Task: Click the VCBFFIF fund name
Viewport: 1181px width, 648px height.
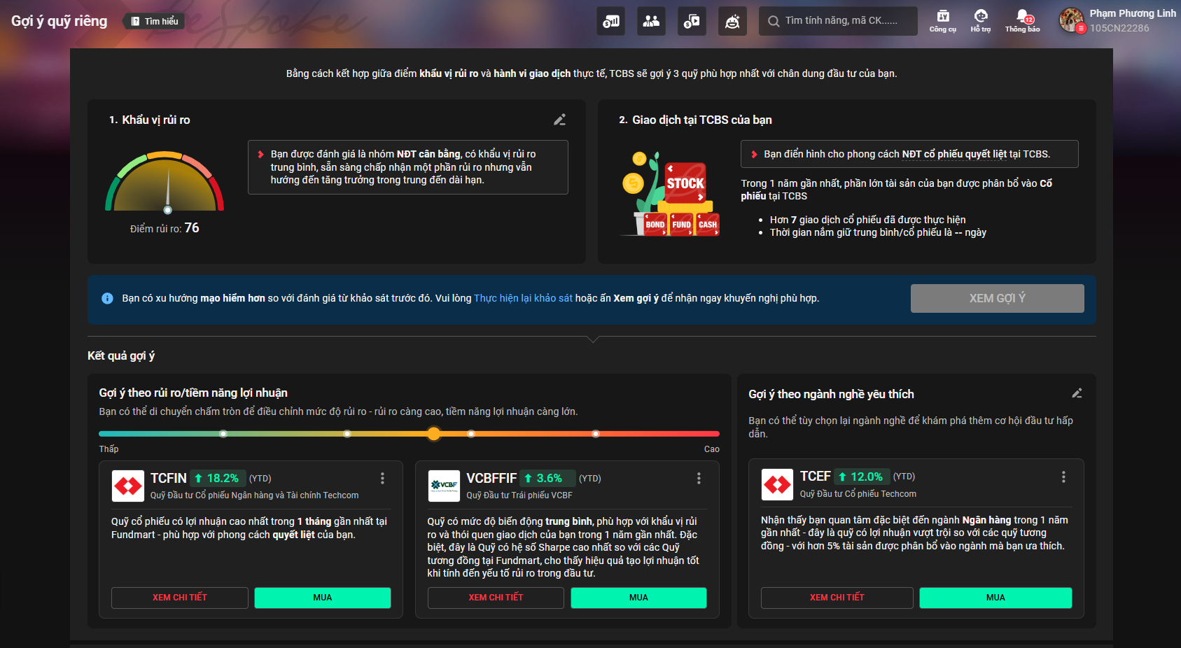Action: coord(491,478)
